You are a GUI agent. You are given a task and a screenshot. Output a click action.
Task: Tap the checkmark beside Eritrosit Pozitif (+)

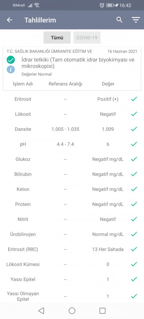click(x=134, y=99)
